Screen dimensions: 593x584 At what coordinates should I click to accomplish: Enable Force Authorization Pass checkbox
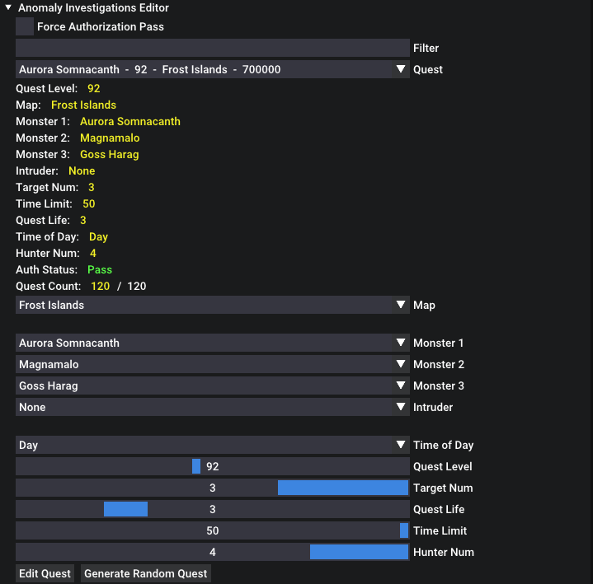[25, 26]
